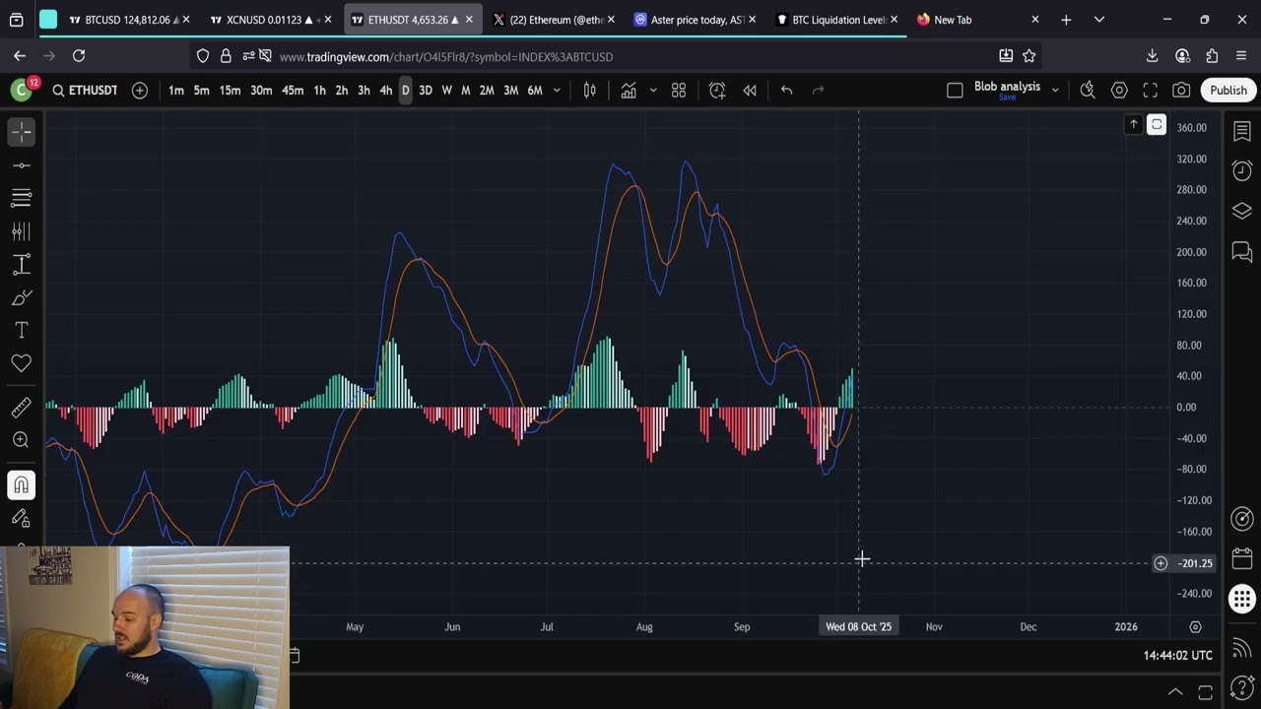Image resolution: width=1261 pixels, height=709 pixels.
Task: Click the Publish button
Action: tap(1228, 91)
